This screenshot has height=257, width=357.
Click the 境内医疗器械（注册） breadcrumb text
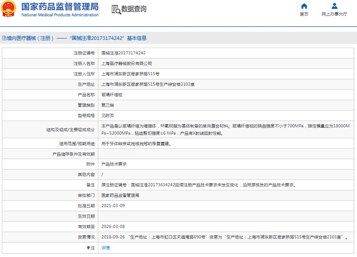click(30, 39)
